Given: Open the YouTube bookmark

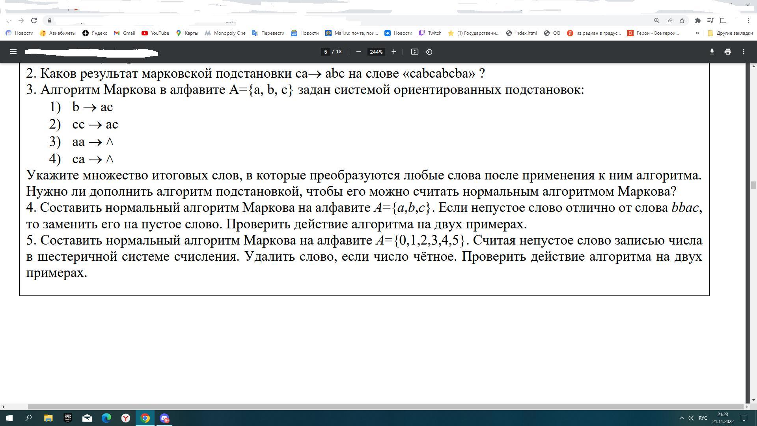Looking at the screenshot, I should 155,33.
